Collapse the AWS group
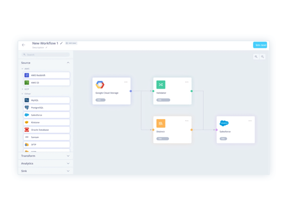Screen dimensions: 287x215 tap(22, 69)
